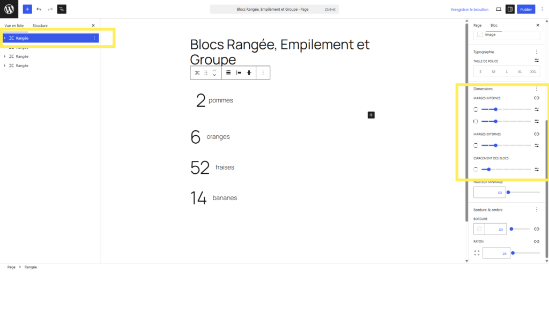Switch to the Structure tab

pyautogui.click(x=40, y=26)
